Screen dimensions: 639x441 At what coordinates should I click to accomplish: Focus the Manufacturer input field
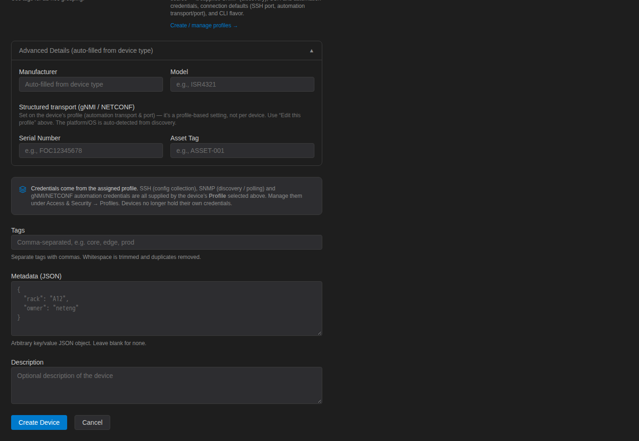point(91,84)
